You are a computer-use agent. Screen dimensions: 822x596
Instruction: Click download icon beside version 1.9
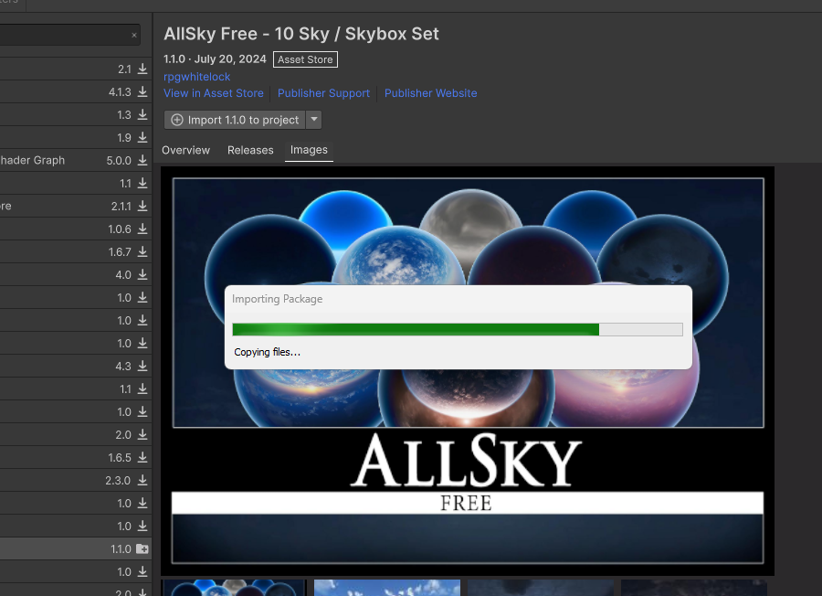(x=142, y=137)
